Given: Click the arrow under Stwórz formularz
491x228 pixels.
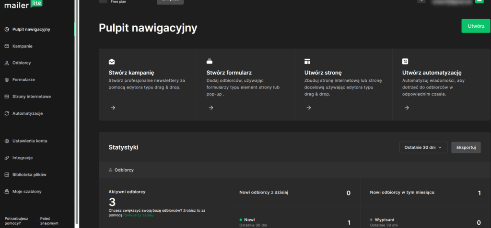Looking at the screenshot, I should point(210,108).
